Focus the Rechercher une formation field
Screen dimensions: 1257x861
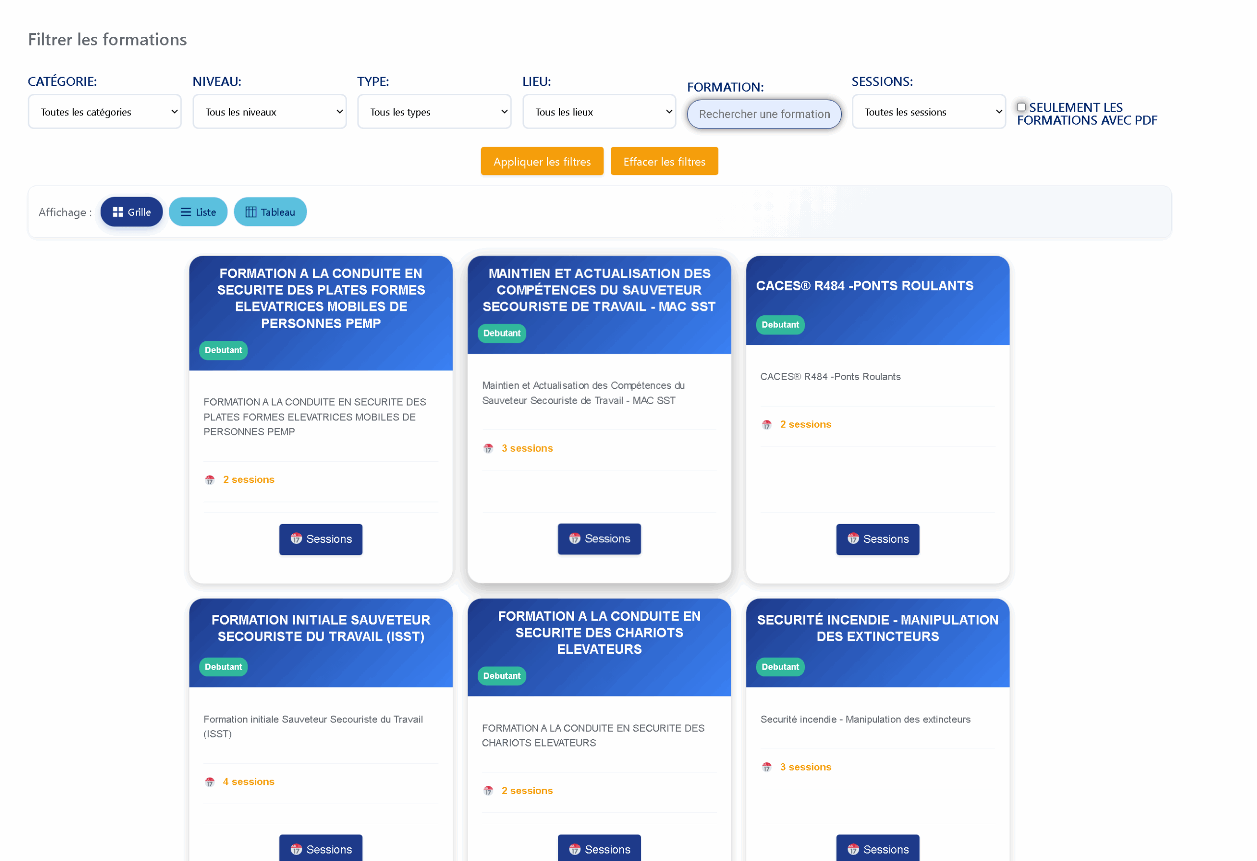click(764, 114)
